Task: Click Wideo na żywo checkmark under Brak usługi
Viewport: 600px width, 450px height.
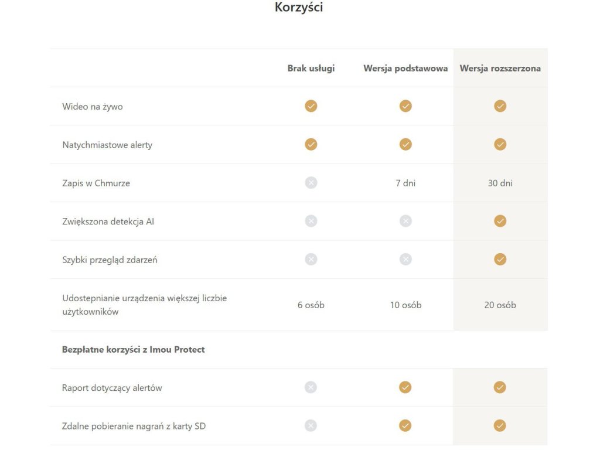Action: [311, 106]
